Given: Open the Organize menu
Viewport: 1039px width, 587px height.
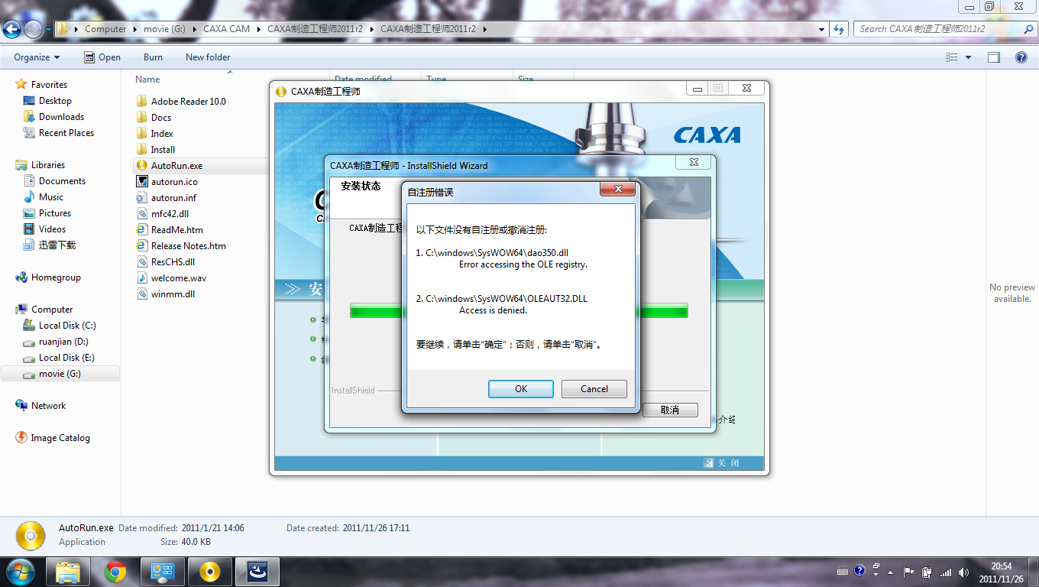Looking at the screenshot, I should coord(37,57).
